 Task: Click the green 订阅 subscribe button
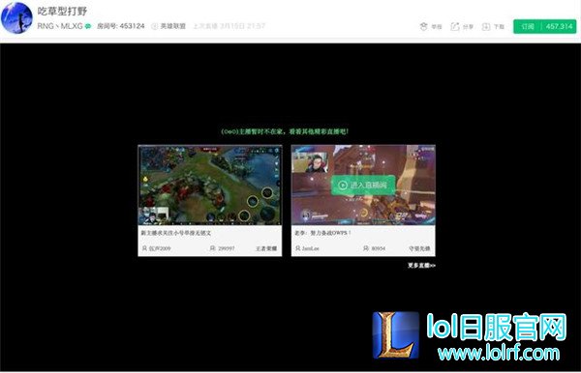[x=528, y=26]
